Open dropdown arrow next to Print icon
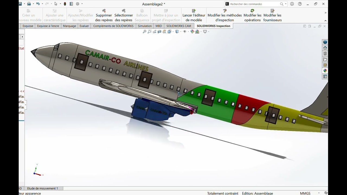 pos(33,4)
